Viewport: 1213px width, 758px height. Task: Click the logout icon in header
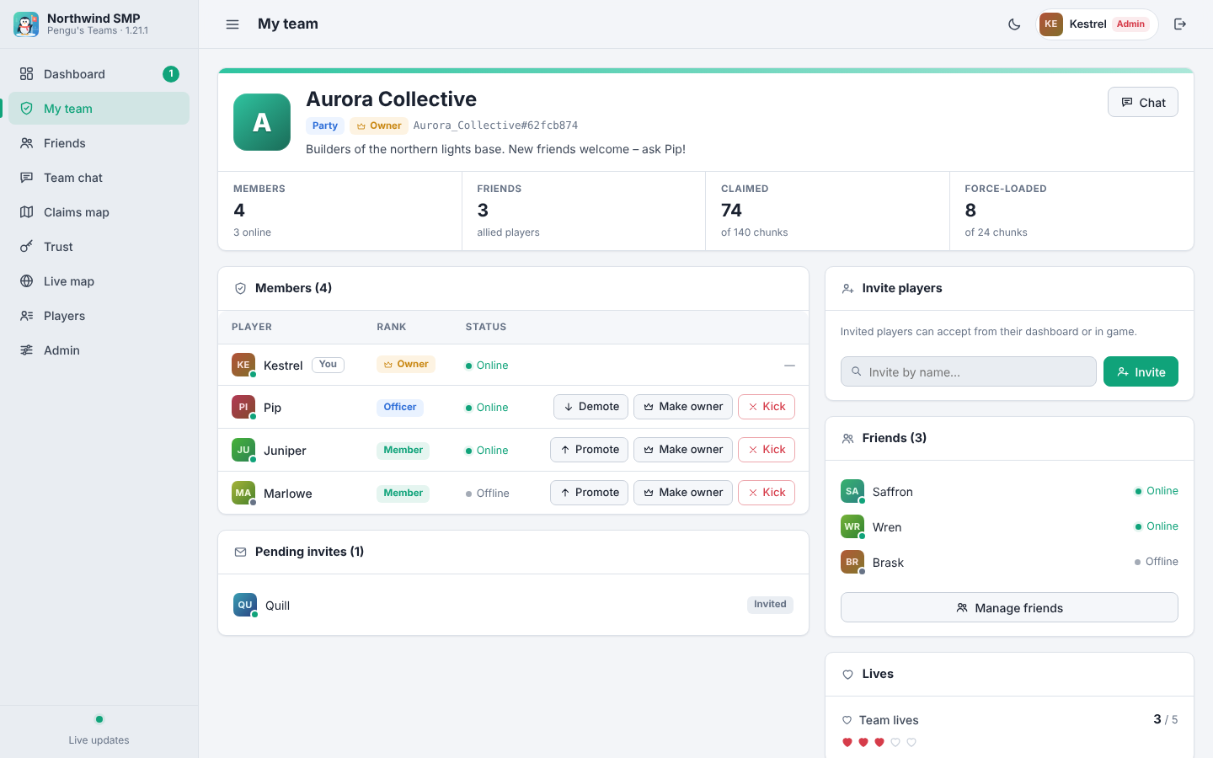[1180, 24]
